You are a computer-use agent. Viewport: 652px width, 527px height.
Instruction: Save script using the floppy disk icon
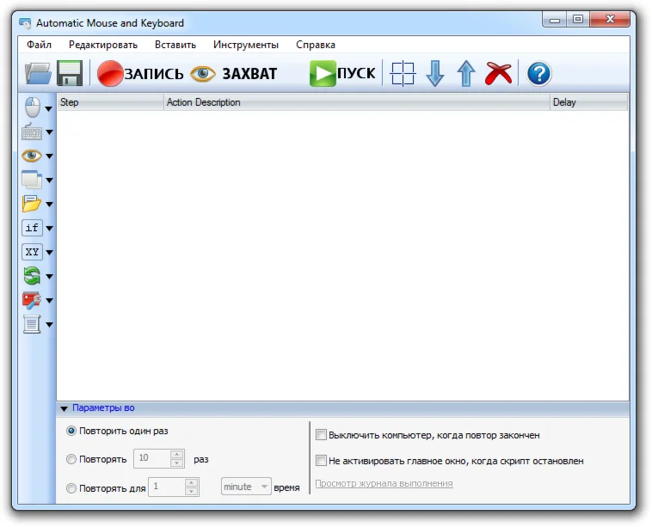70,74
